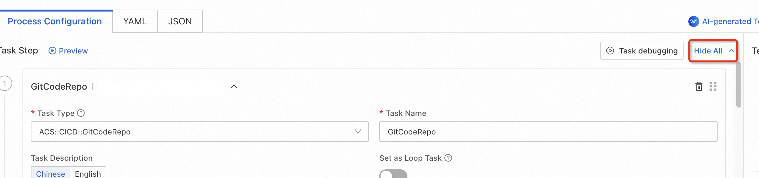
Task: Collapse all steps with Hide All
Action: pos(712,51)
